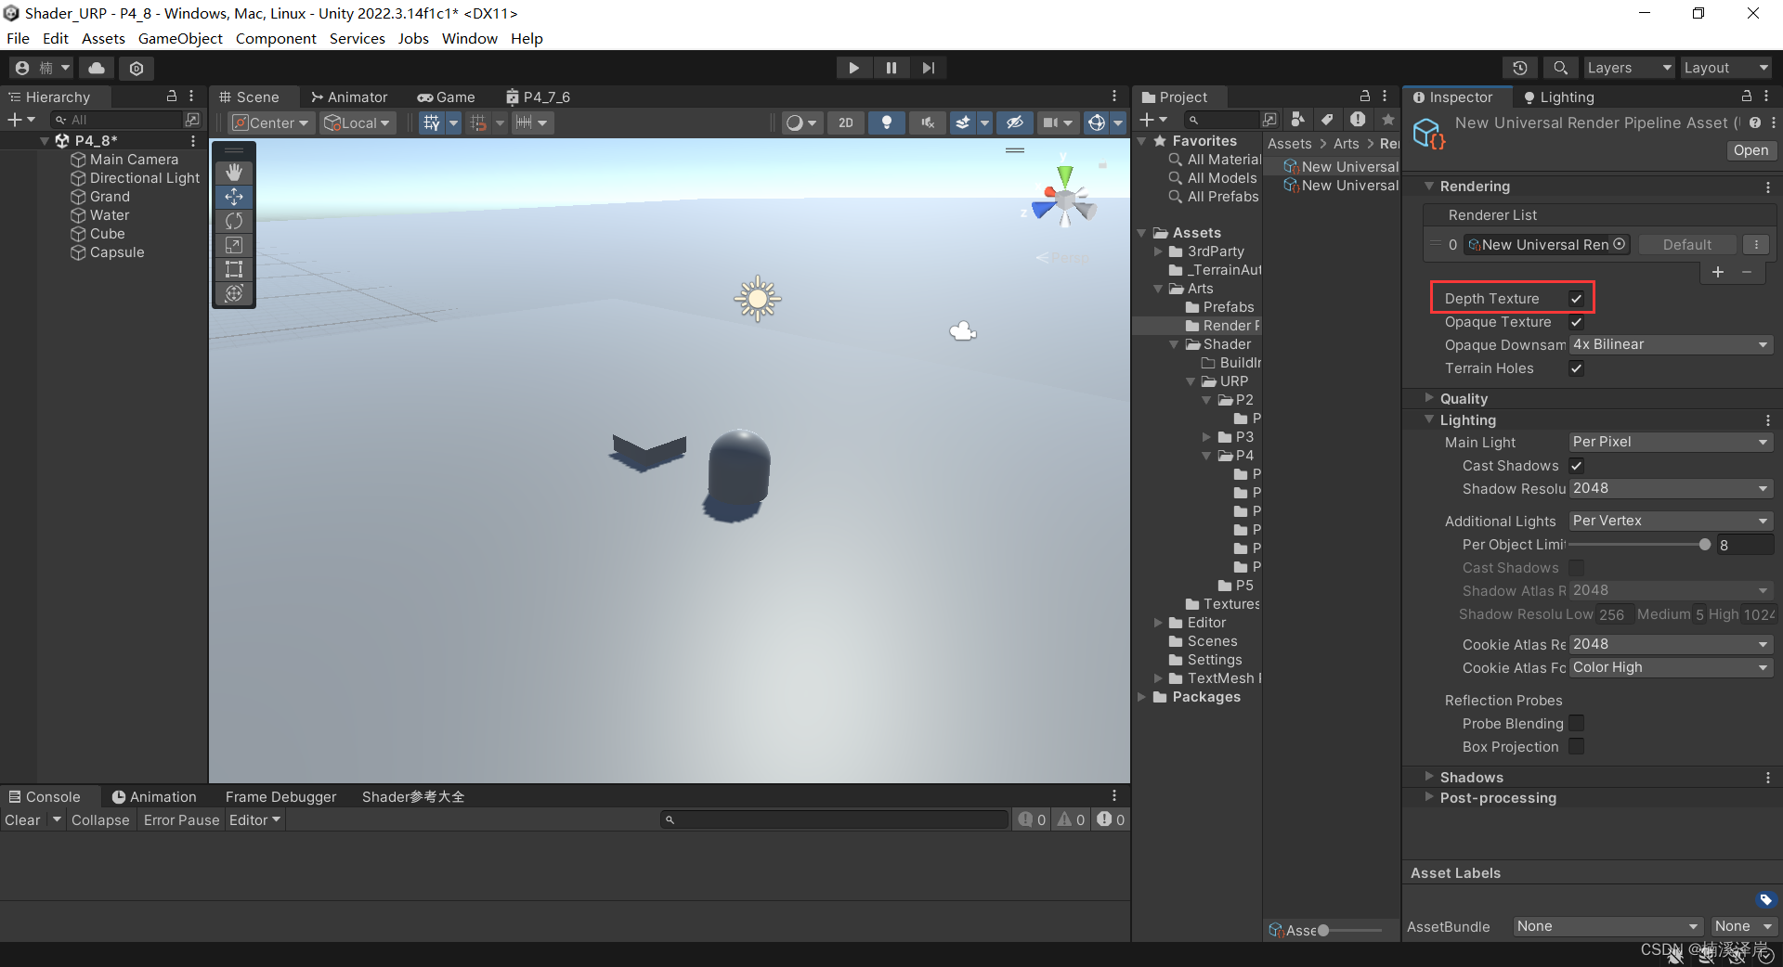Toggle scene lighting bulb icon

click(x=887, y=122)
